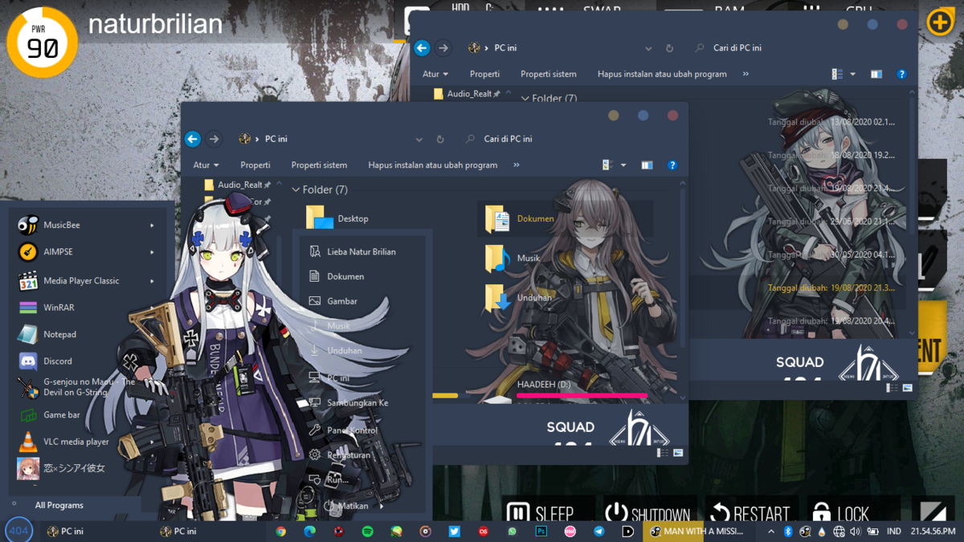964x542 pixels.
Task: Toggle preview pane in front window
Action: point(647,165)
